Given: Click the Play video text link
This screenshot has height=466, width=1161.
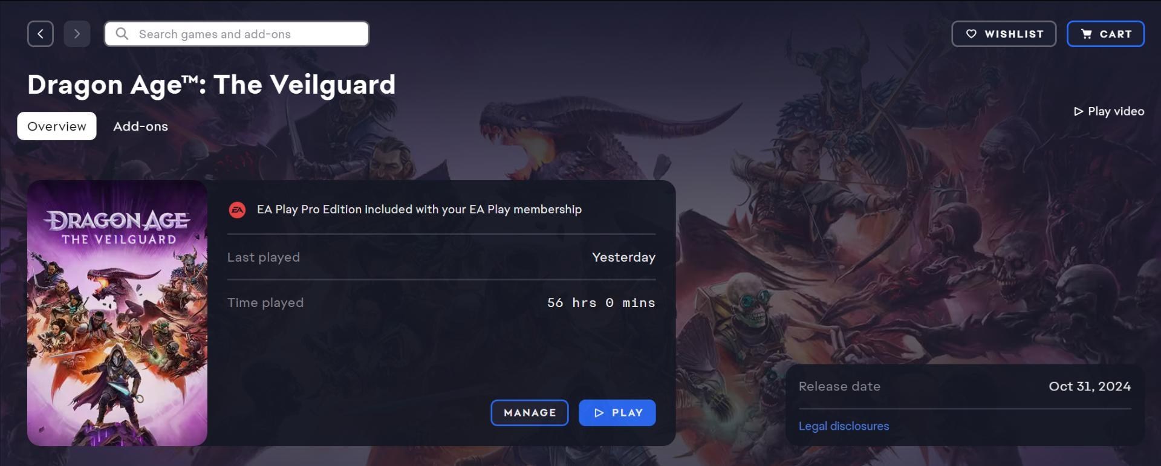Looking at the screenshot, I should (x=1116, y=111).
